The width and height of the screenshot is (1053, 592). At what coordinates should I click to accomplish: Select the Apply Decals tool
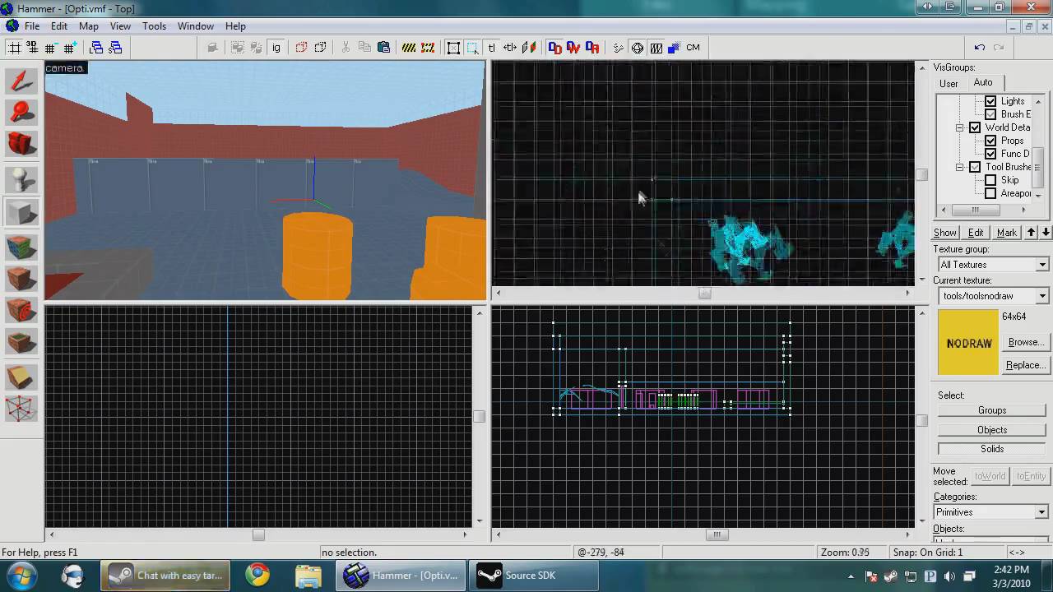[21, 311]
